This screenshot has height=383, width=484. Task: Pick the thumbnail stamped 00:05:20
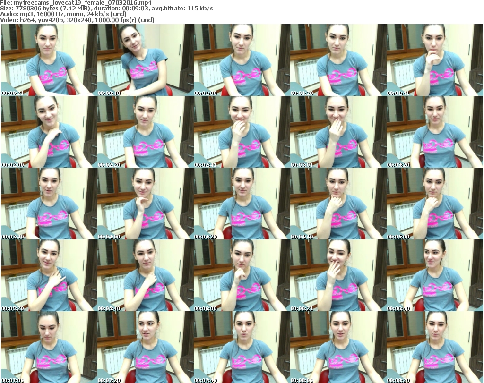49,275
